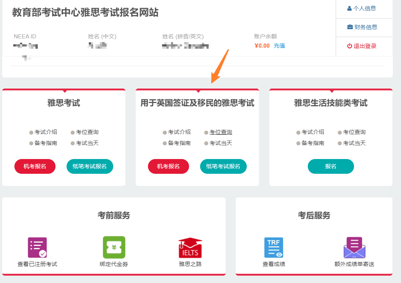Open the 额外成绩单寄送 envelope icon

(x=354, y=248)
